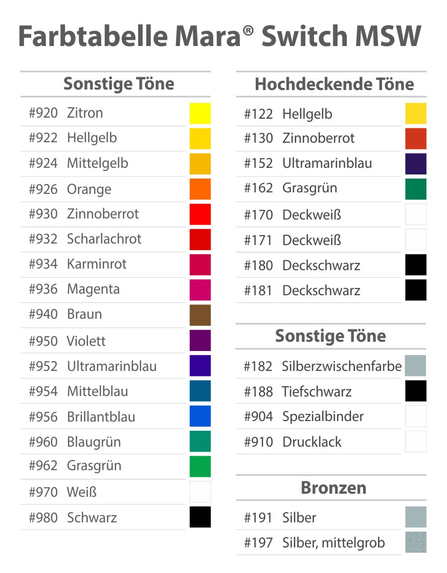
Task: Choose the #122 Hellgelb opaque swatch
Action: [x=416, y=113]
